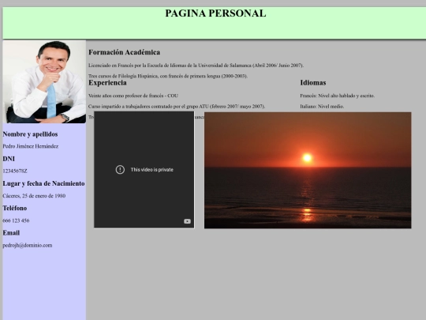Select the Idiomas section heading

tap(313, 83)
